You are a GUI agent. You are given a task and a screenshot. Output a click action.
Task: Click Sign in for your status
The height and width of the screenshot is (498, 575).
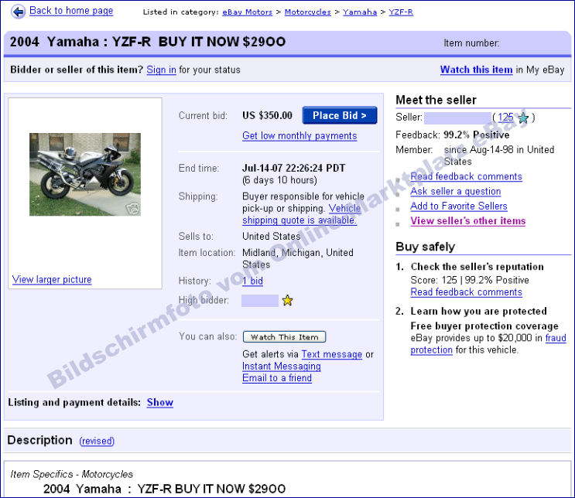(161, 70)
